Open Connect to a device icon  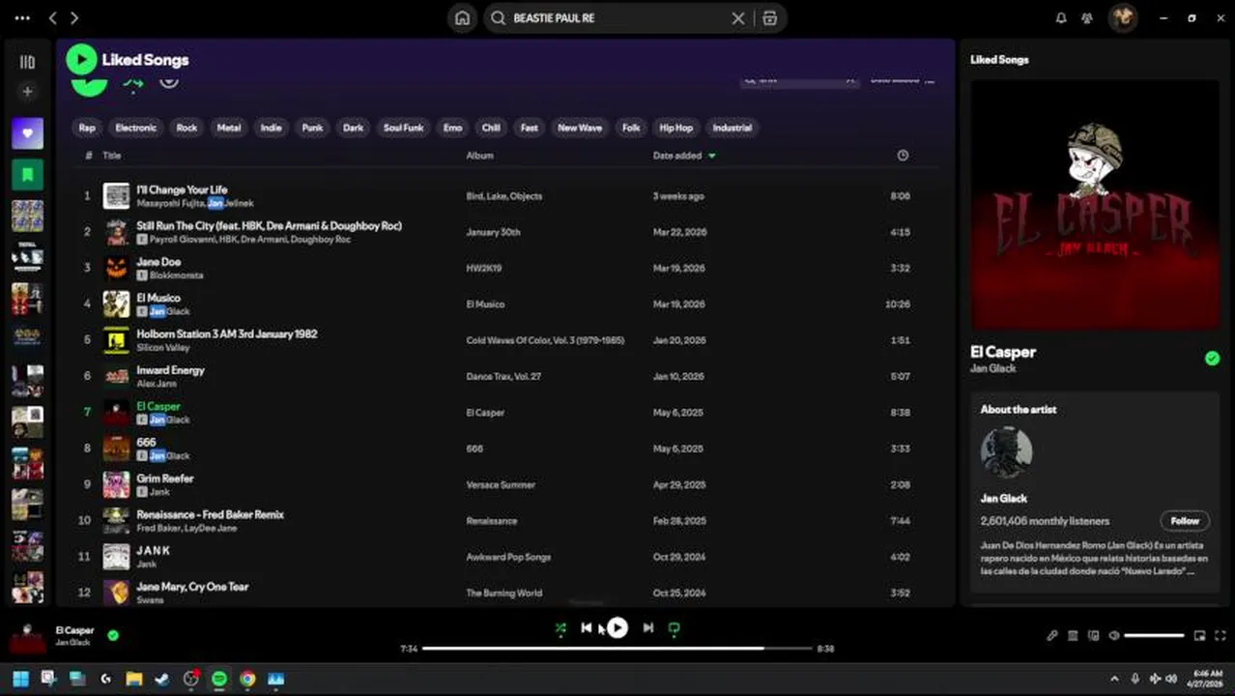tap(1093, 636)
